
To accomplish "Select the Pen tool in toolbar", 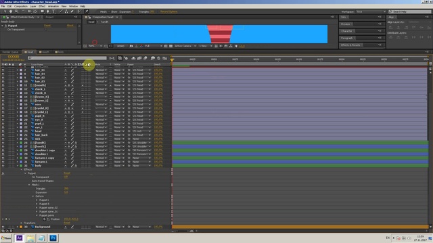I will click(48, 11).
